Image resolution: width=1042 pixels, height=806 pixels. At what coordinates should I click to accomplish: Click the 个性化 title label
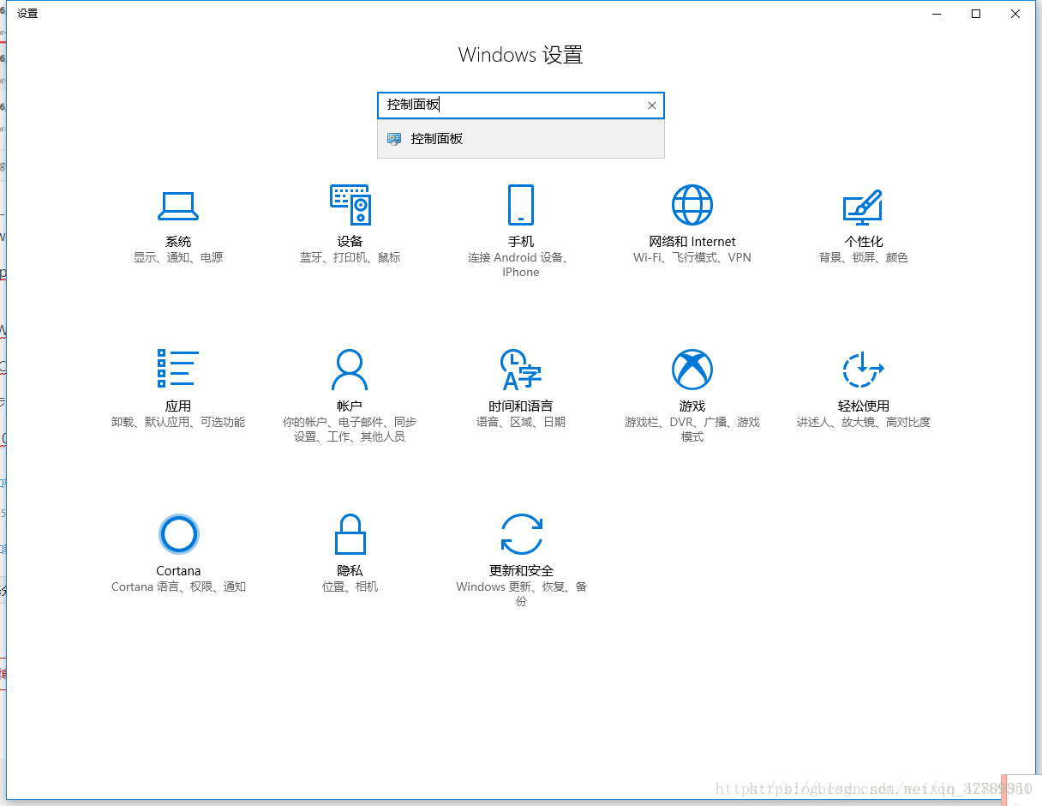click(863, 242)
